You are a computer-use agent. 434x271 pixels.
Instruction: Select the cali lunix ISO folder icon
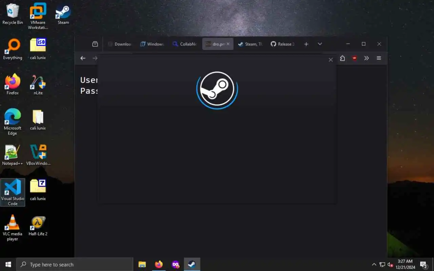click(x=38, y=49)
